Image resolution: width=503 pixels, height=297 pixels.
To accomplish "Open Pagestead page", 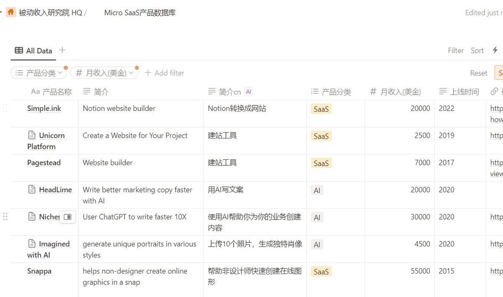I will tap(44, 163).
